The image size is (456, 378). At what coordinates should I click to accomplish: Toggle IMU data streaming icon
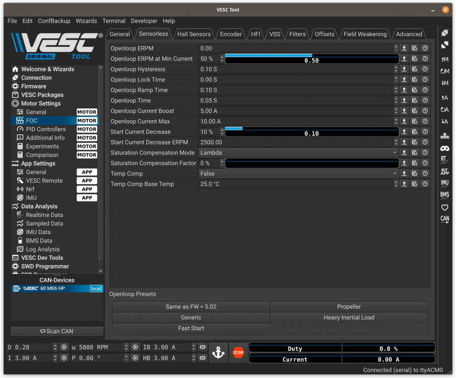coord(444,183)
